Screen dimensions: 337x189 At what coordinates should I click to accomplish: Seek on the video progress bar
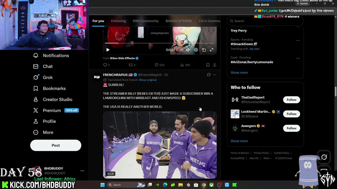tap(160, 43)
